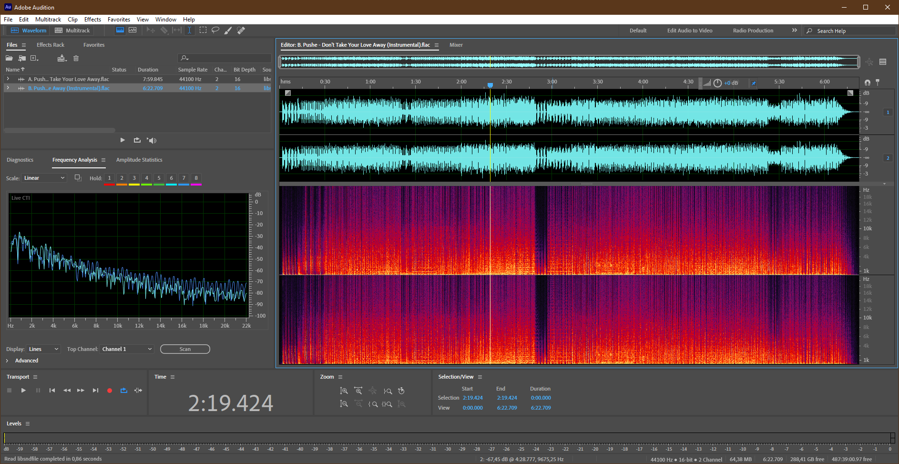The image size is (899, 464).
Task: Toggle auto-play speaker in Files panel
Action: (152, 140)
